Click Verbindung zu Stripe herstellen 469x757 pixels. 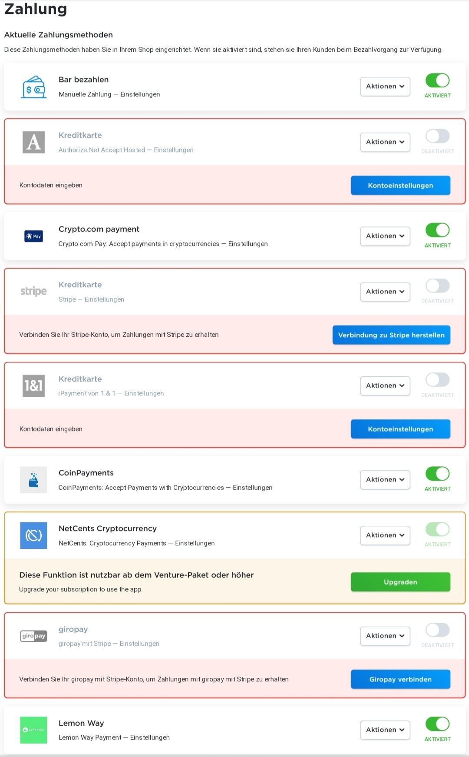(391, 335)
